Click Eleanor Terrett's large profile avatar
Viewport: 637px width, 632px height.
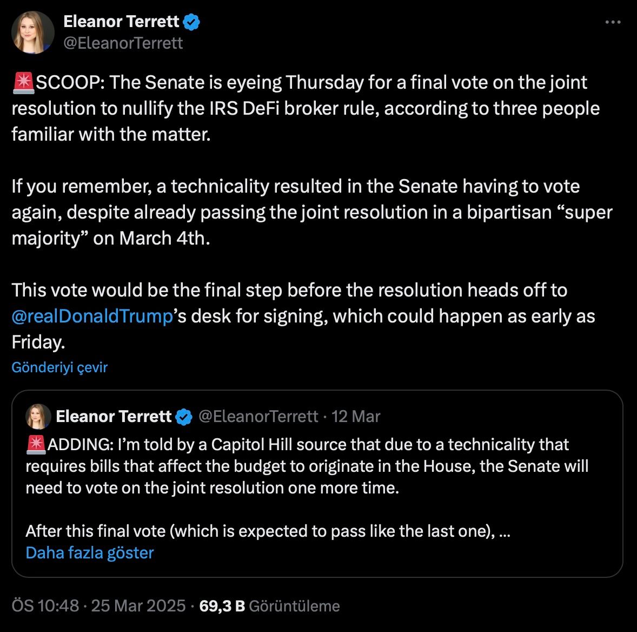coord(33,32)
